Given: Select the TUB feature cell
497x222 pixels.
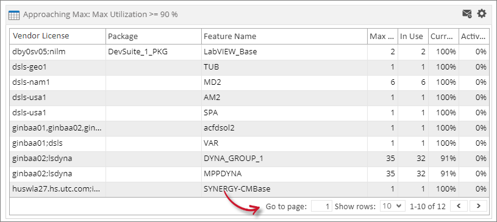Looking at the screenshot, I should coord(285,67).
